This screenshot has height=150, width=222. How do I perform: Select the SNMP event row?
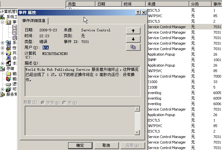185,60
